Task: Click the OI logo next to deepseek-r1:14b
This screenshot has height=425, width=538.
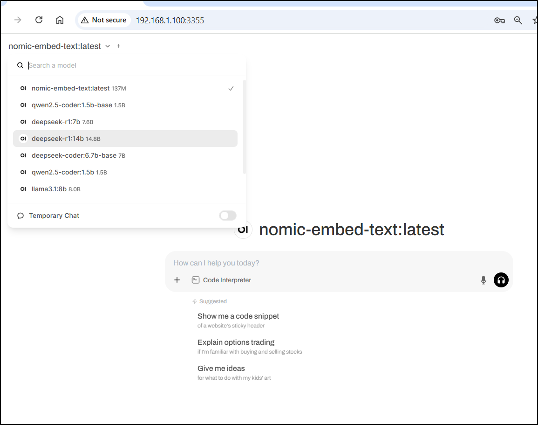Action: 23,139
